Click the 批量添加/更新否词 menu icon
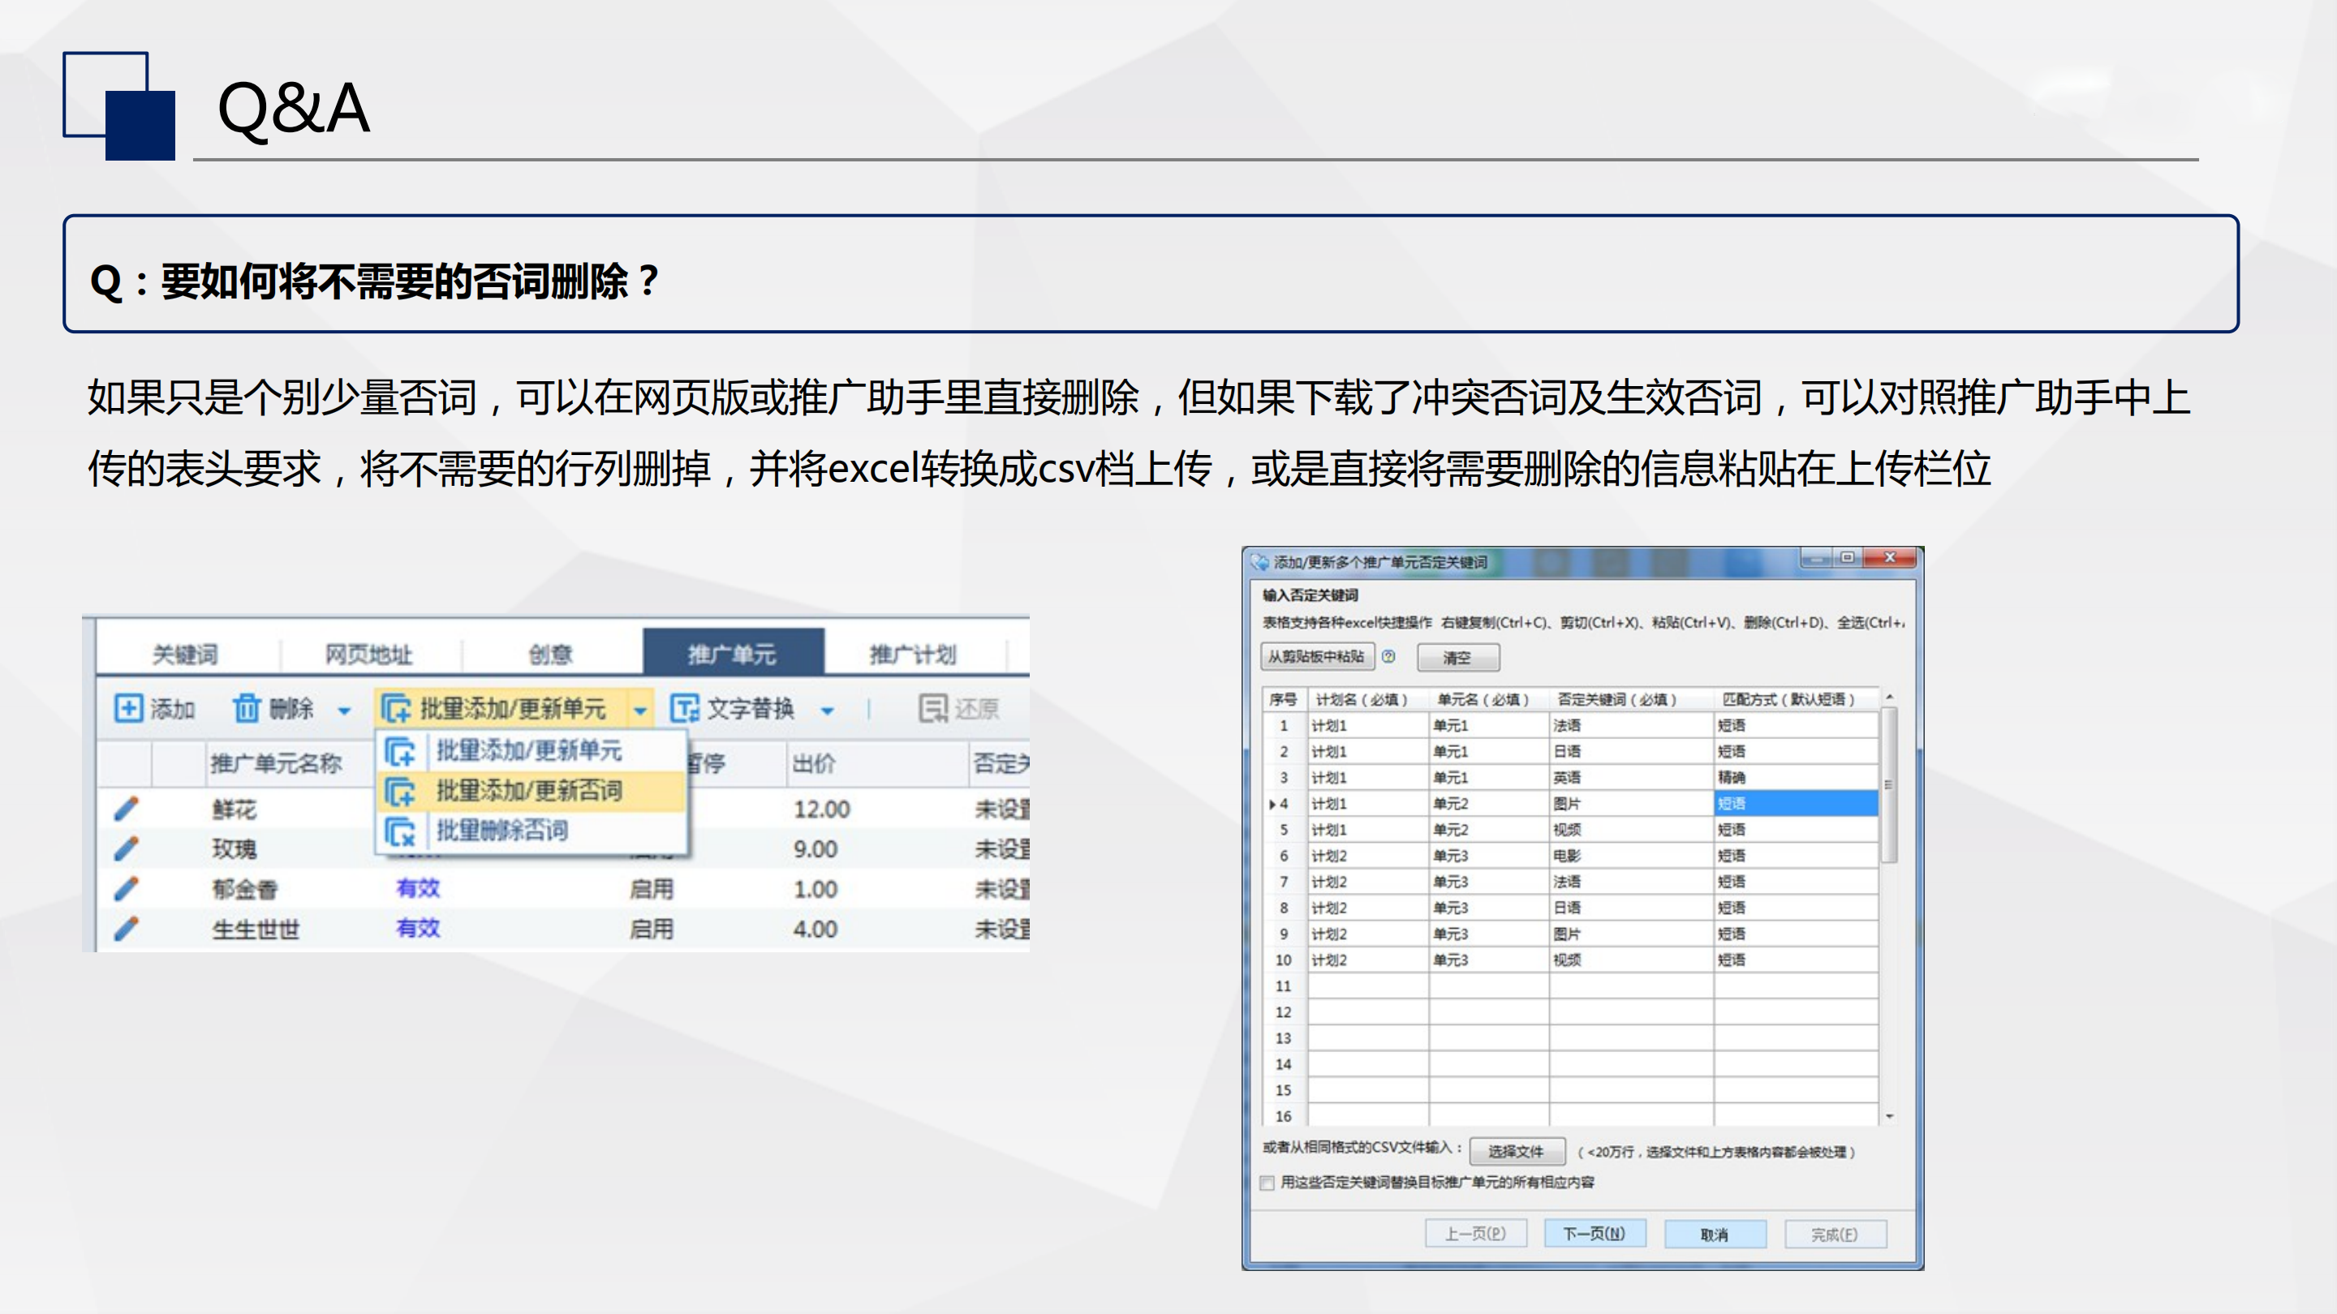 click(399, 791)
